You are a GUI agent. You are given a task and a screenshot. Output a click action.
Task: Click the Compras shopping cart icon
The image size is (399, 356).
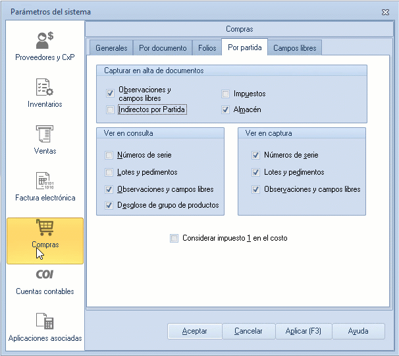45,227
